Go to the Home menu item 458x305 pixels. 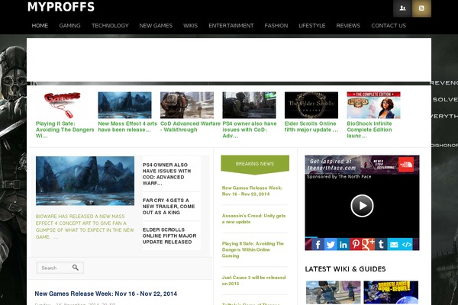pos(40,26)
